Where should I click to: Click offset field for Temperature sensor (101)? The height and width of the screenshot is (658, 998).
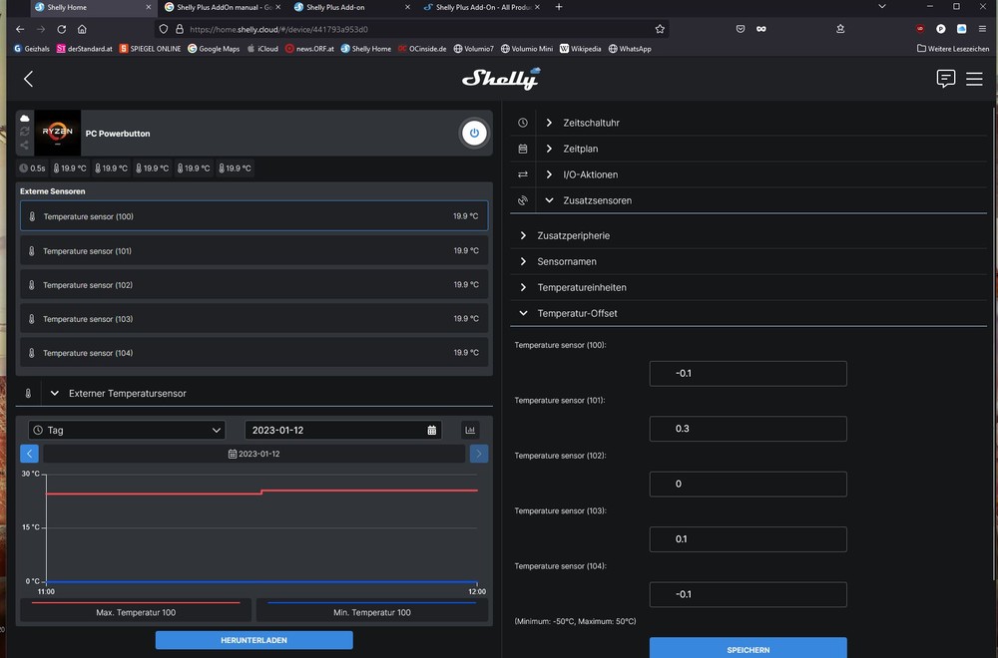pos(748,429)
